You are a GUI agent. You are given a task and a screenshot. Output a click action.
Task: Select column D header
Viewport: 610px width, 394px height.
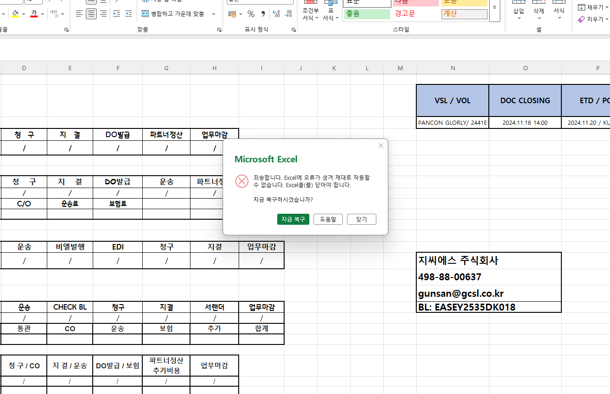click(24, 68)
